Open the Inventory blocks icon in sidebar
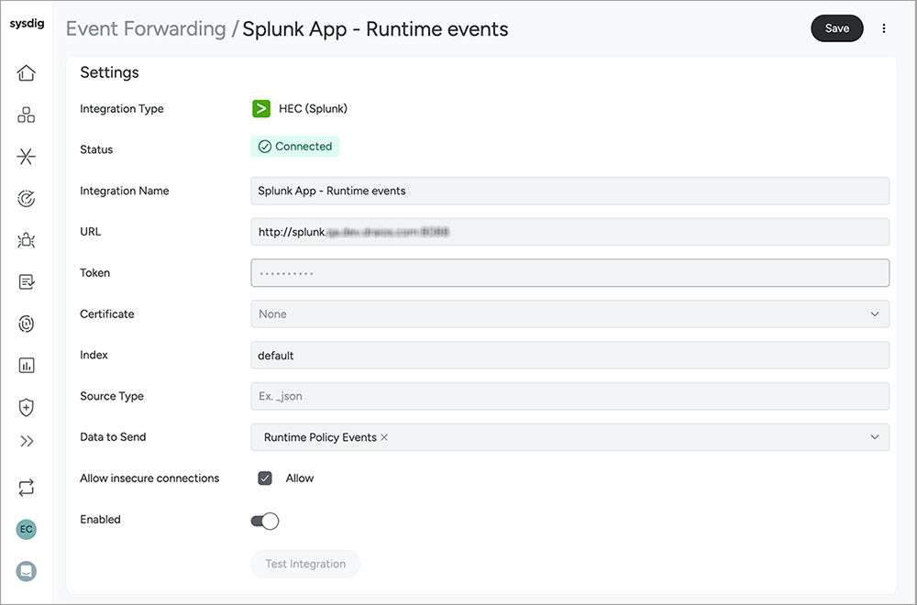This screenshot has height=605, width=917. pyautogui.click(x=27, y=115)
